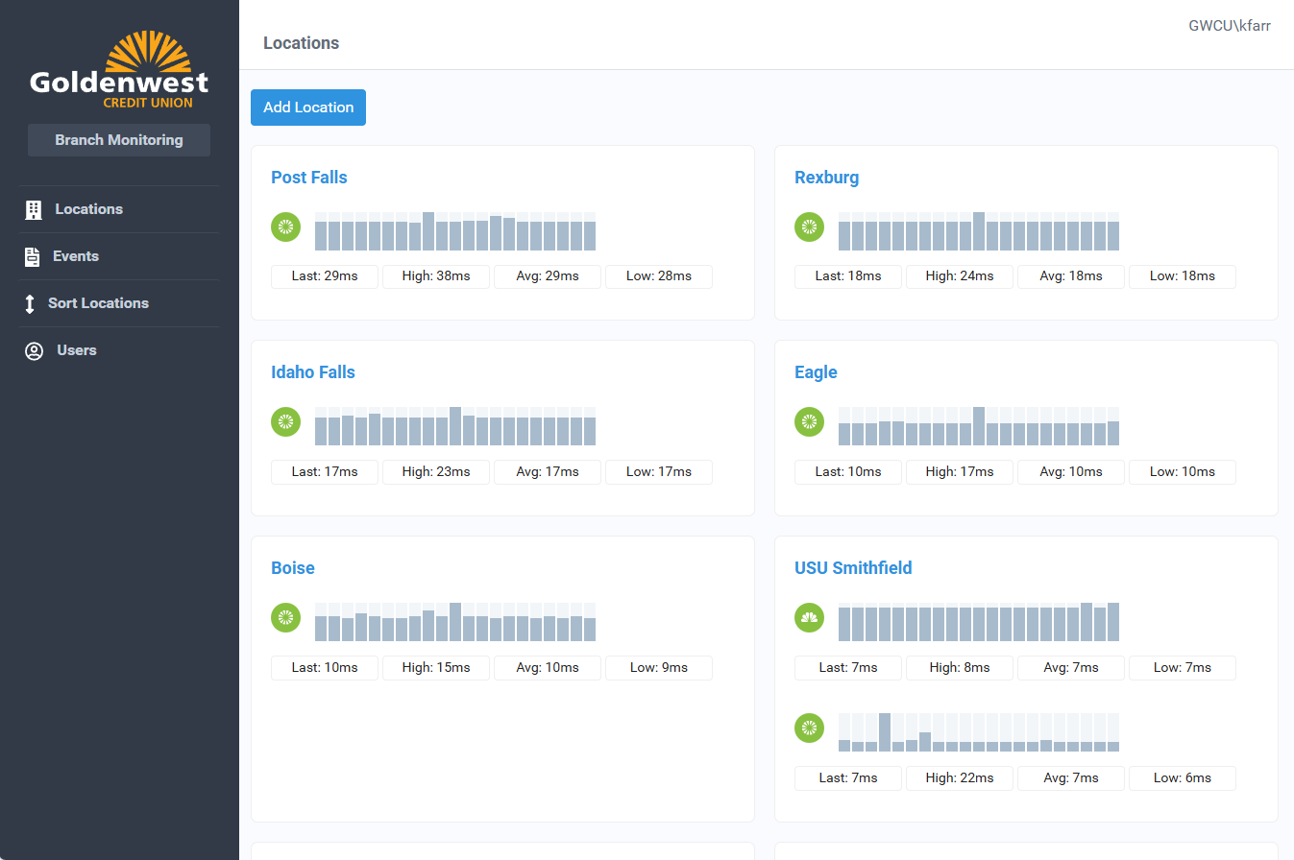Click the Sort Locations arrows icon
1294x860 pixels.
pos(30,304)
